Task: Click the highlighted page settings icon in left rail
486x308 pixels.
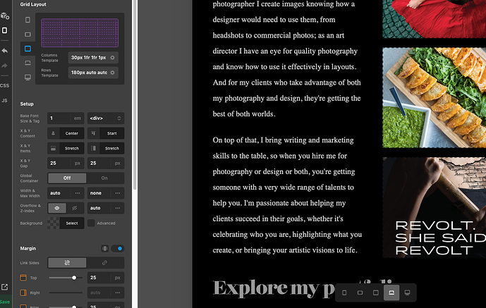Action: click(4, 30)
